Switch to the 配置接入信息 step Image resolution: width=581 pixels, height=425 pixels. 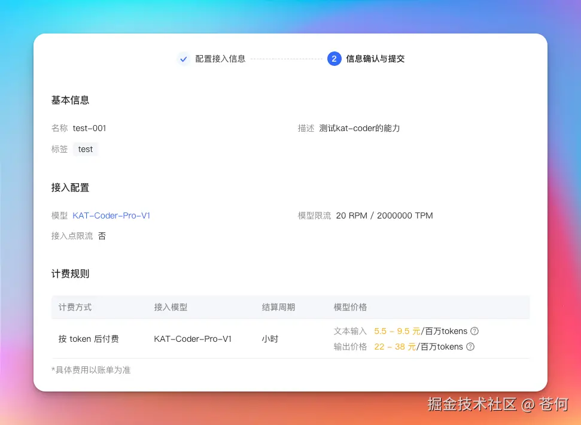click(220, 59)
